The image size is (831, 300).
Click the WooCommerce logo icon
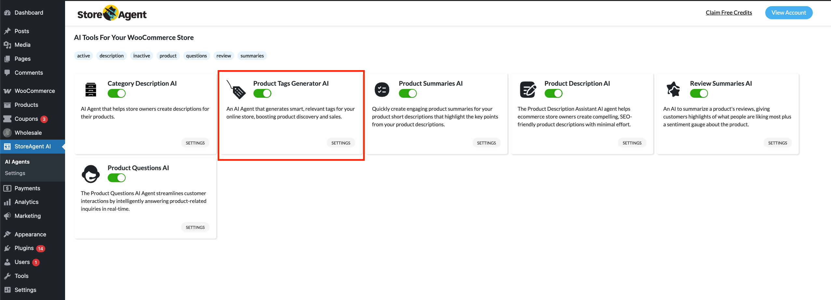pyautogui.click(x=7, y=91)
